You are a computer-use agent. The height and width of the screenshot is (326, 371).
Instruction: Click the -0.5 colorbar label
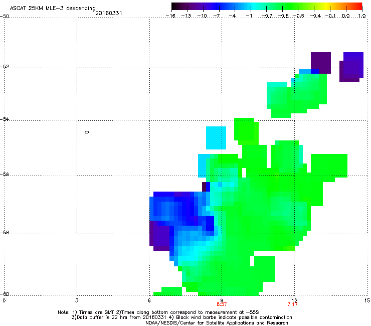(299, 16)
